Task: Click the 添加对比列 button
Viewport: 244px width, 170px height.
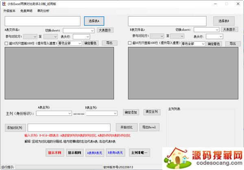Action: point(15,128)
